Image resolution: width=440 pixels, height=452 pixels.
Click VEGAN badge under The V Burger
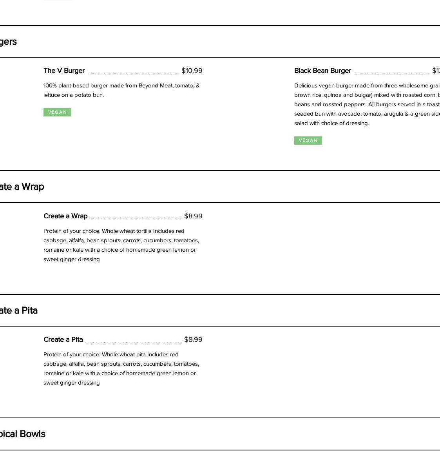coord(57,112)
